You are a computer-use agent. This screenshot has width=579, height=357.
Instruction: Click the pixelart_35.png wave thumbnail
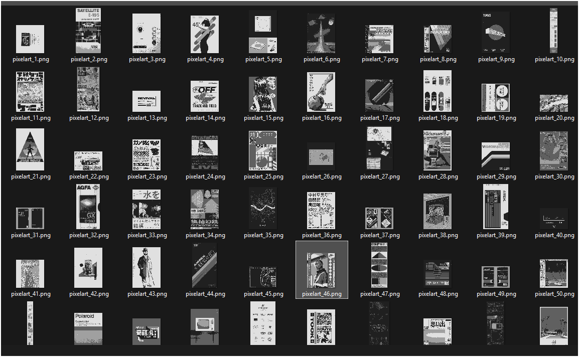pyautogui.click(x=263, y=208)
